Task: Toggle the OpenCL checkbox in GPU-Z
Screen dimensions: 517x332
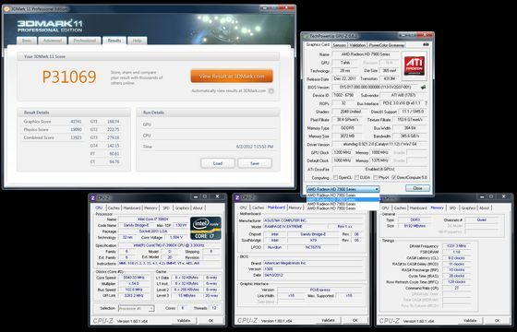Action: tap(335, 177)
